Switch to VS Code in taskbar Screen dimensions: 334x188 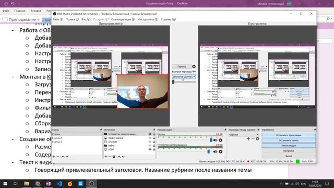59,184
